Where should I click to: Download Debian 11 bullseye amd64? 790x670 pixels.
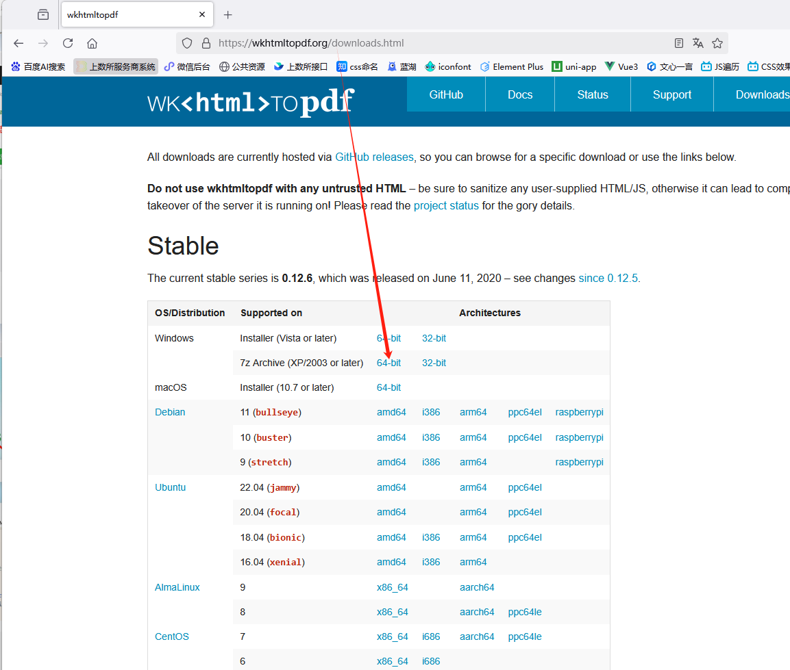coord(391,412)
